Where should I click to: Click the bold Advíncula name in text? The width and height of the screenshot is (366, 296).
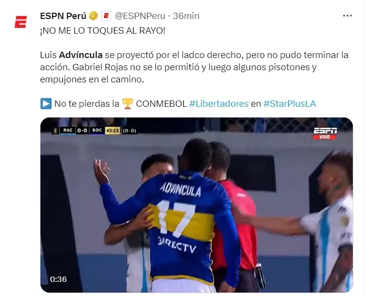click(x=81, y=55)
